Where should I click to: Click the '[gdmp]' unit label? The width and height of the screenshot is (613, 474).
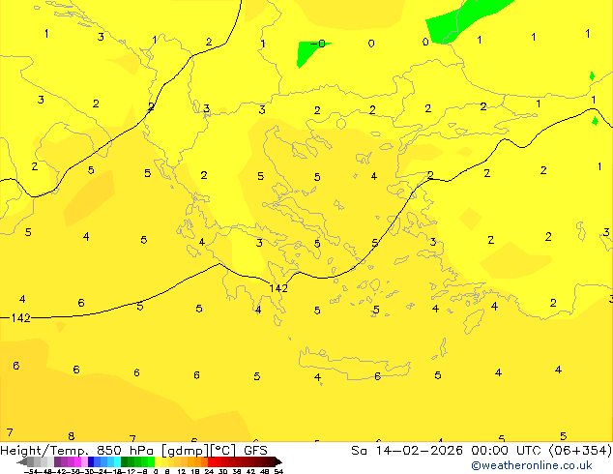pos(186,451)
